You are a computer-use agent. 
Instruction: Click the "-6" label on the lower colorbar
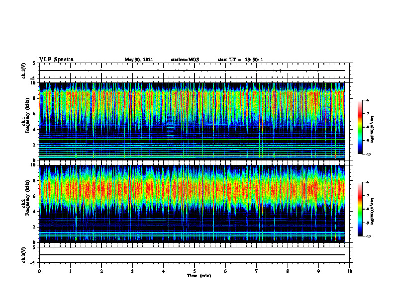[367, 182]
